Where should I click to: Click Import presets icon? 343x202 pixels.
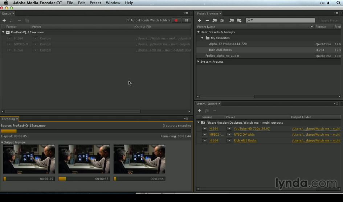(x=232, y=20)
